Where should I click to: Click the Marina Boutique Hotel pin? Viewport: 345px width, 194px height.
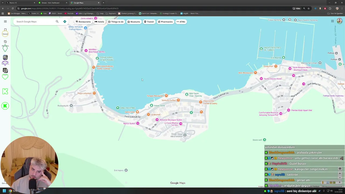click(x=86, y=50)
